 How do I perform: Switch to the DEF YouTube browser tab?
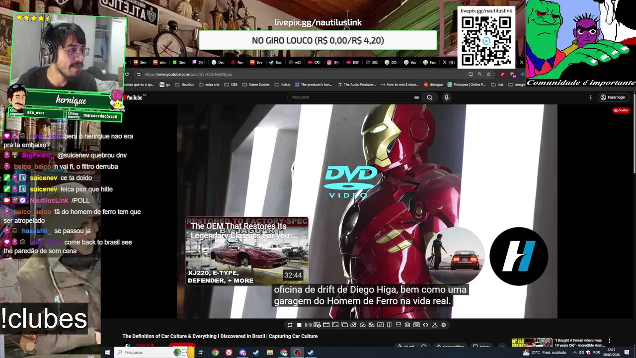352,63
